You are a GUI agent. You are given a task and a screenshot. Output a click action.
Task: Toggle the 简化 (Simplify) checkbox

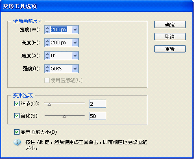coord(17,116)
